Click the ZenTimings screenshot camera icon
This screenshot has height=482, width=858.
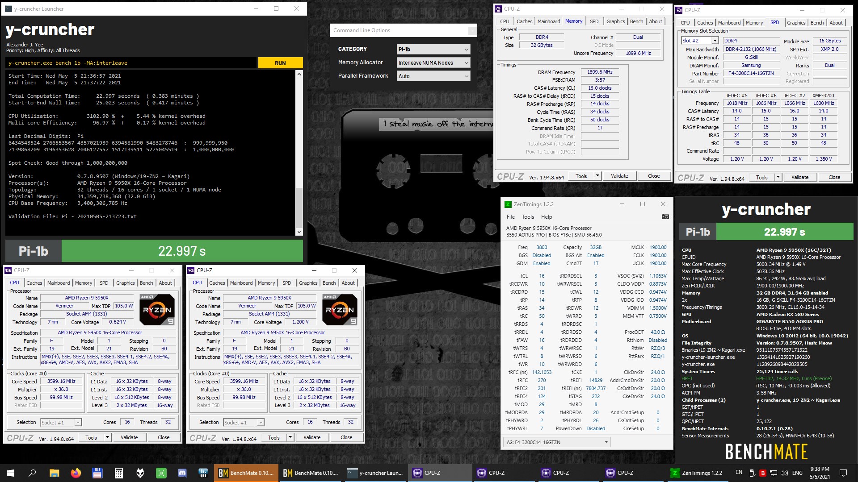click(x=665, y=216)
